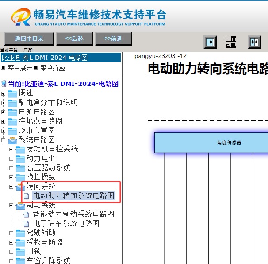The height and width of the screenshot is (264, 268).
Task: Click the 换挡操纵 folder icon
Action: coord(20,178)
